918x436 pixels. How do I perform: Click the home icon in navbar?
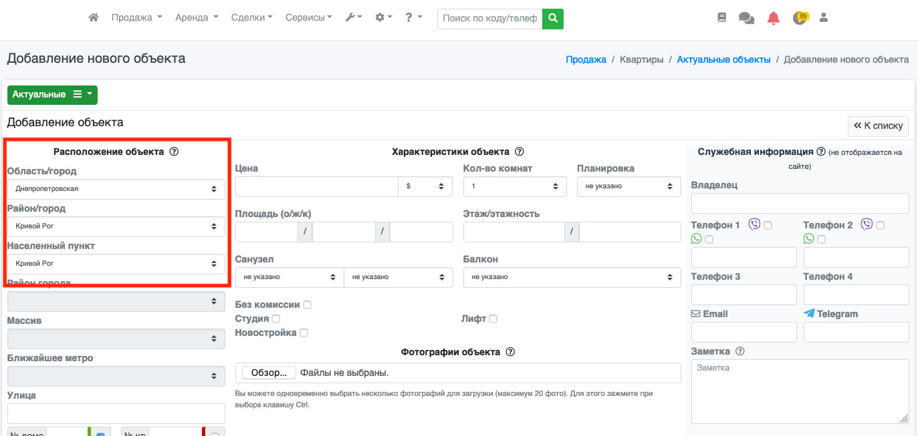[94, 18]
